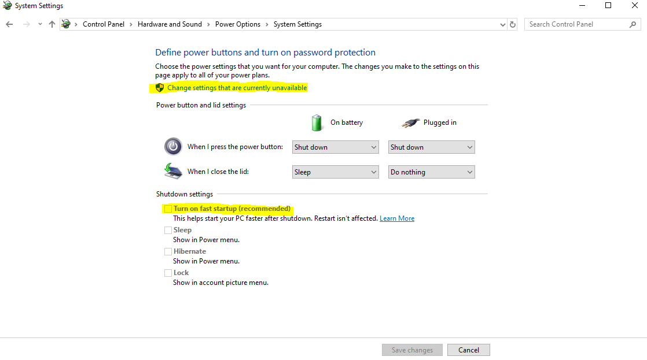The image size is (647, 360).
Task: Click Change settings that are currently unavailable
Action: click(237, 88)
